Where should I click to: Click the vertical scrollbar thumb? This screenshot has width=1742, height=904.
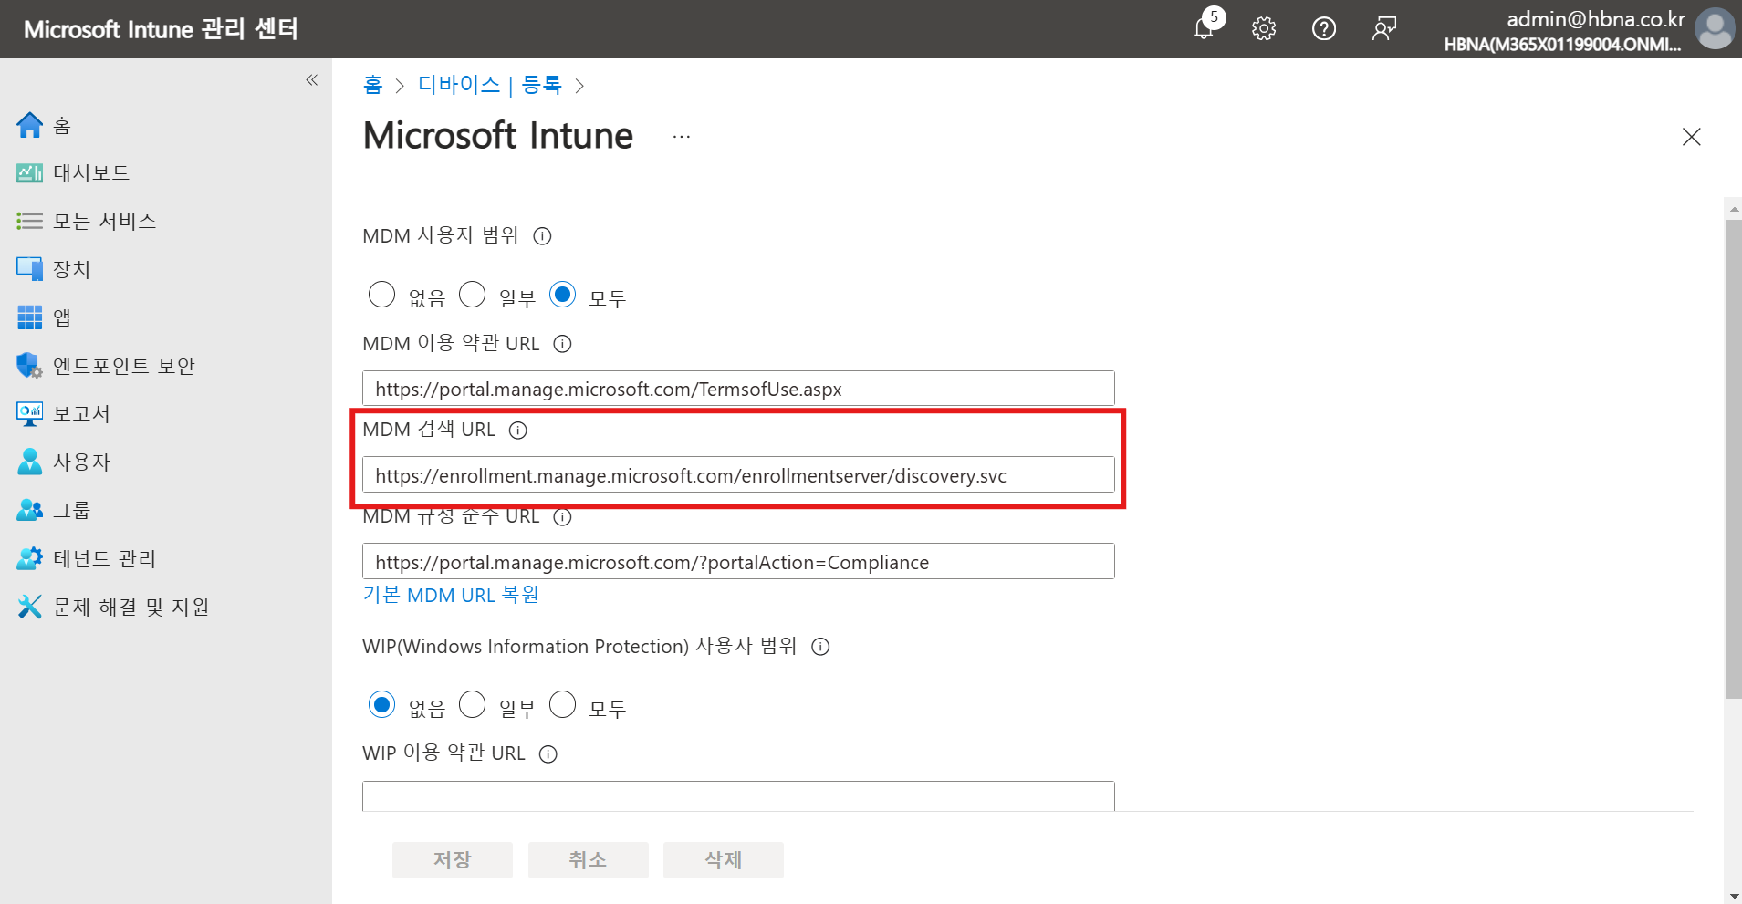click(1733, 460)
